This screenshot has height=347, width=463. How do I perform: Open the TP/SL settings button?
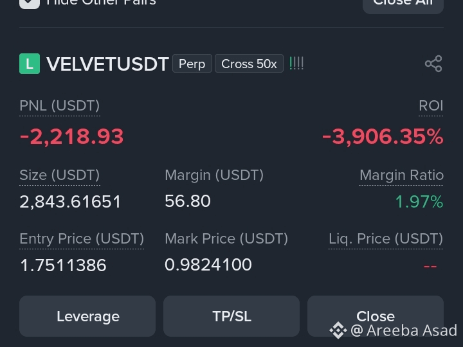coord(232,316)
